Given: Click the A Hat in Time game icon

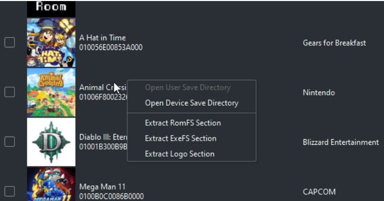Looking at the screenshot, I should coord(51,43).
